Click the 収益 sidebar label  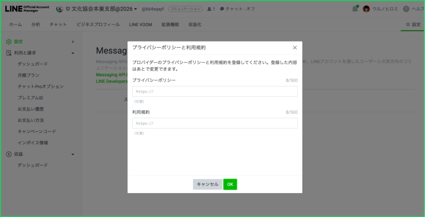(x=18, y=154)
